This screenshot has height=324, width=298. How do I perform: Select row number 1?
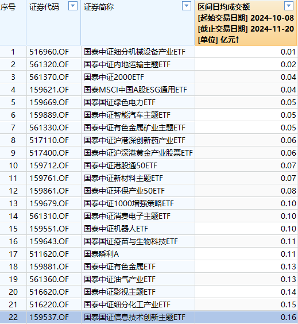pyautogui.click(x=13, y=52)
